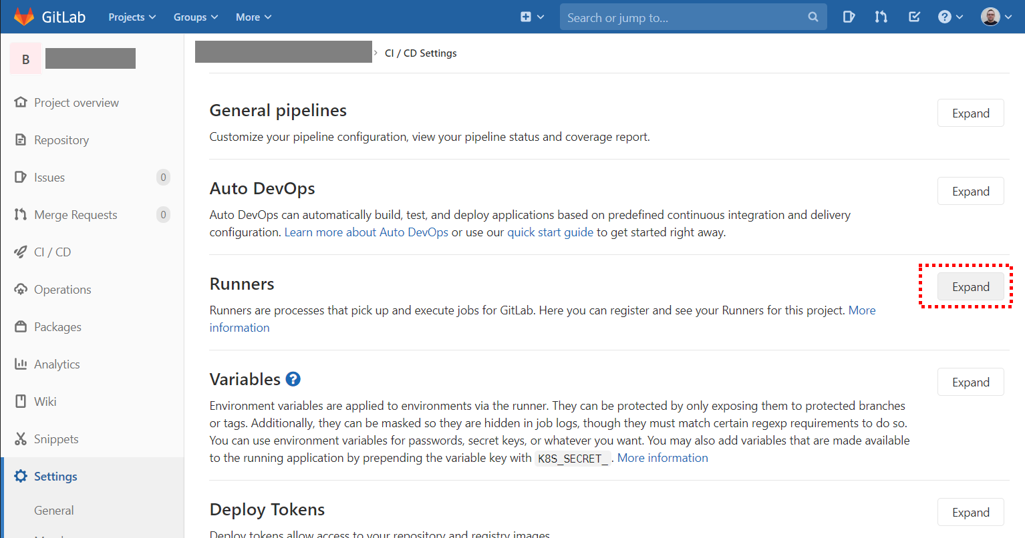Click the Snippets scissors icon

[x=21, y=439]
